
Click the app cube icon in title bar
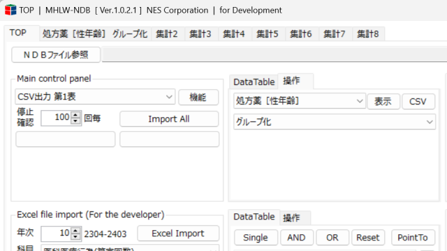[10, 10]
